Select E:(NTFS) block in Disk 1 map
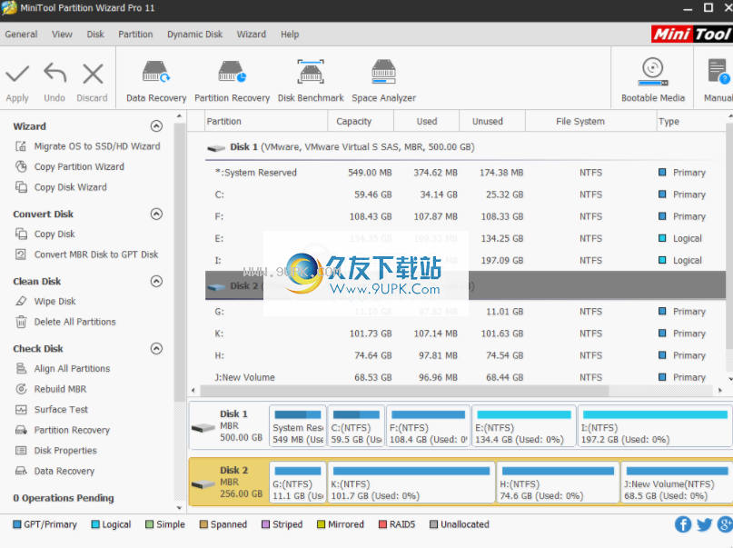Viewport: 733px width, 548px height. tap(523, 426)
